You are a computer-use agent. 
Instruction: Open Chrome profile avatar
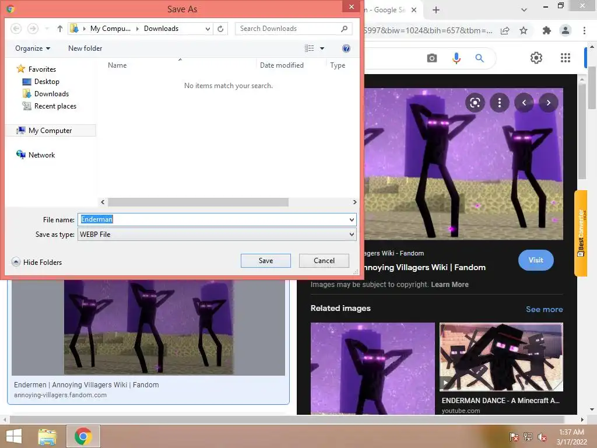566,30
